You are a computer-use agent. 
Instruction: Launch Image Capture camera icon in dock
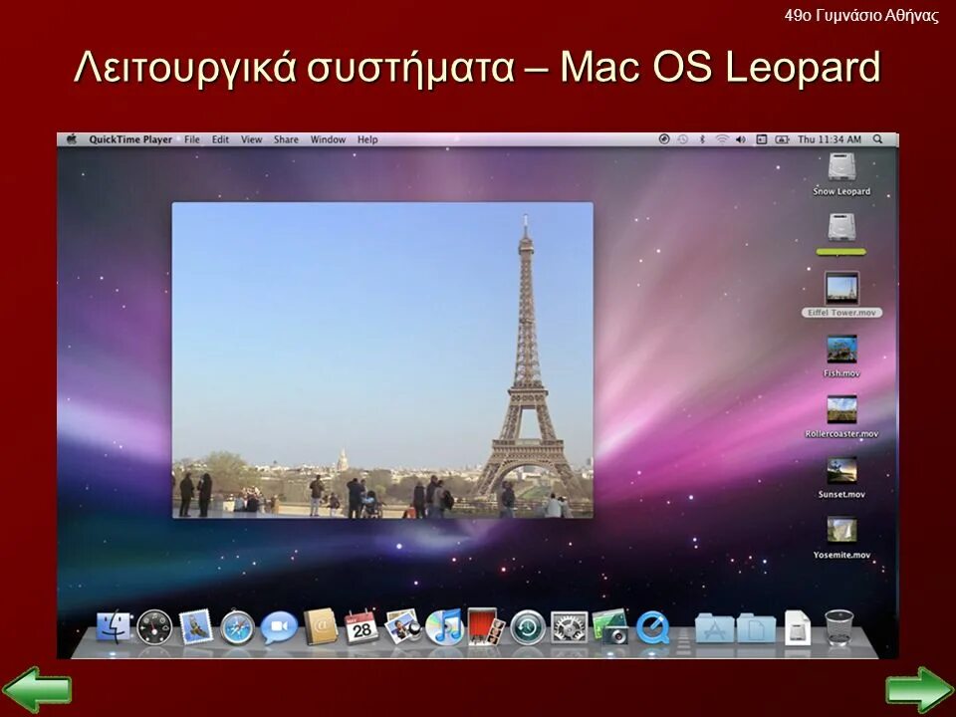click(610, 626)
